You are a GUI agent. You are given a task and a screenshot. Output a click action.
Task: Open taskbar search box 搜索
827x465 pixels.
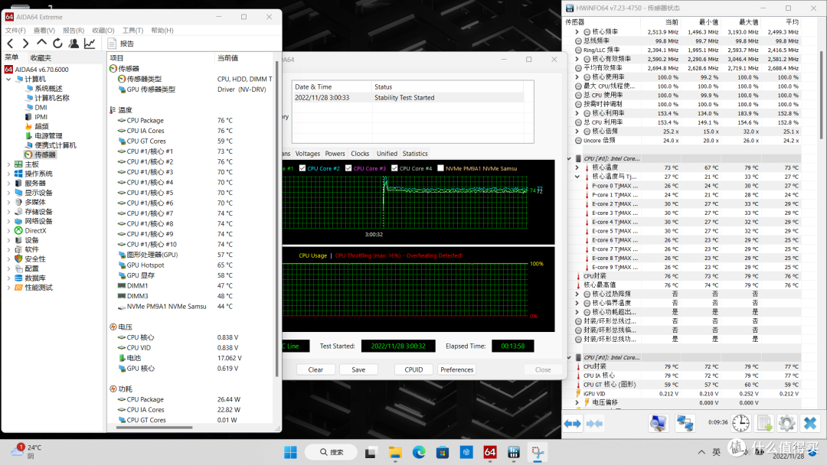click(x=332, y=452)
